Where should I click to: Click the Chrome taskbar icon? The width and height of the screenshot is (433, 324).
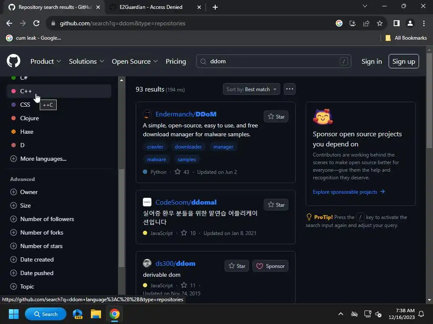pos(114,314)
